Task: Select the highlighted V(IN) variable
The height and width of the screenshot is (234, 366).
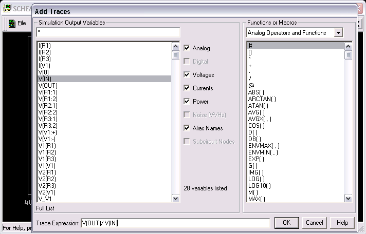Action: point(104,79)
